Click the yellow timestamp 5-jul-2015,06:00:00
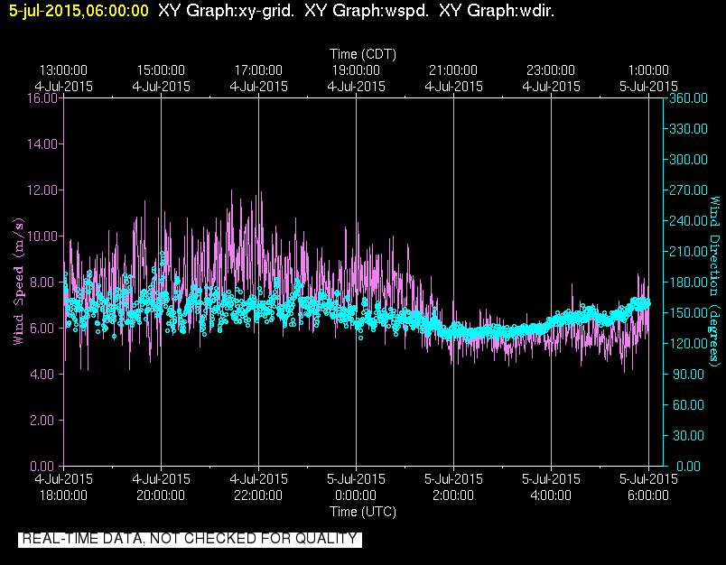Screen dimensions: 726x565 point(79,11)
